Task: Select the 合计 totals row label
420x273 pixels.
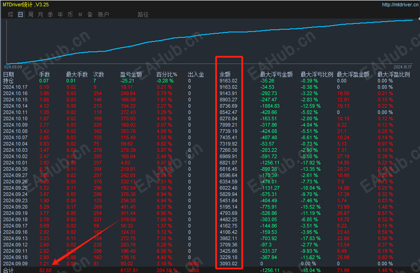Action: tap(8, 270)
